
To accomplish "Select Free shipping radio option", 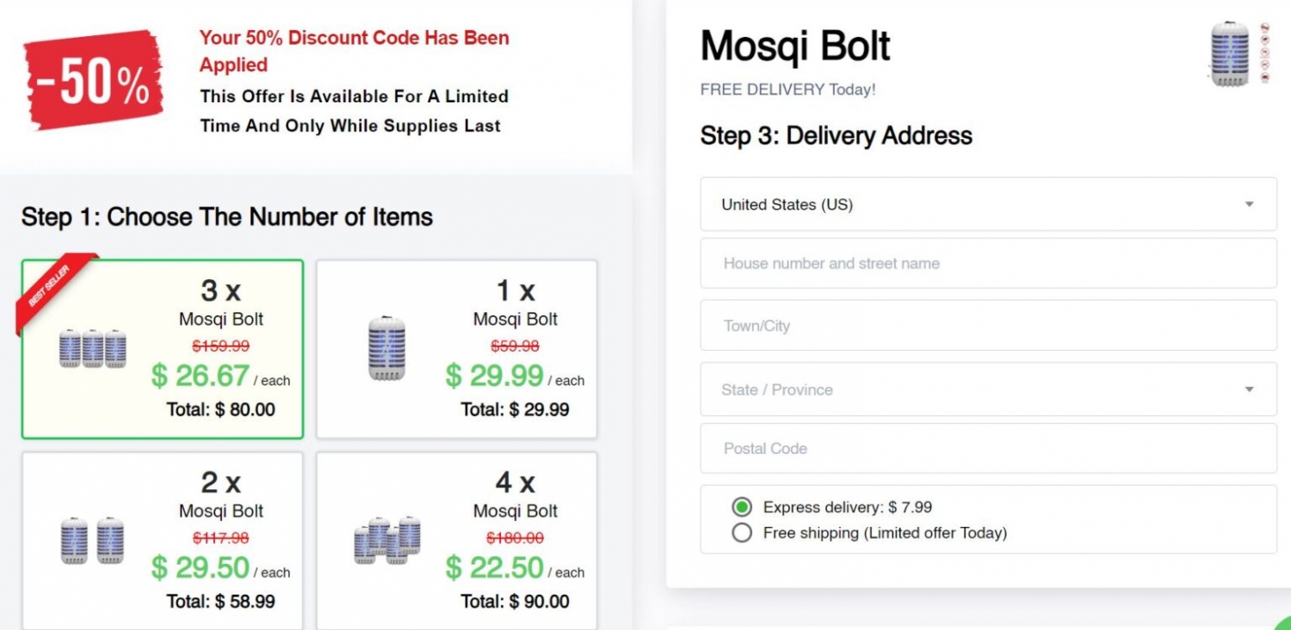I will click(742, 533).
